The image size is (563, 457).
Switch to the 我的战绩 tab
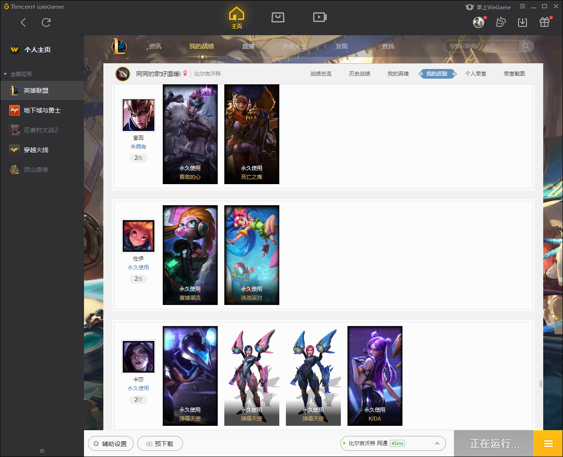pyautogui.click(x=201, y=46)
